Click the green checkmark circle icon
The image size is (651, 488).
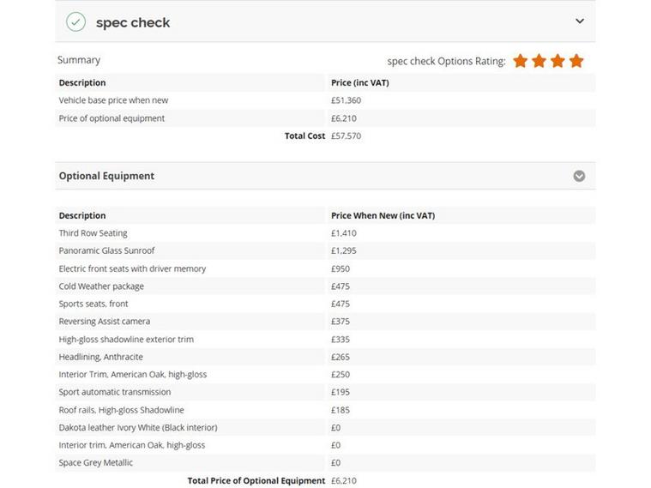tap(76, 22)
